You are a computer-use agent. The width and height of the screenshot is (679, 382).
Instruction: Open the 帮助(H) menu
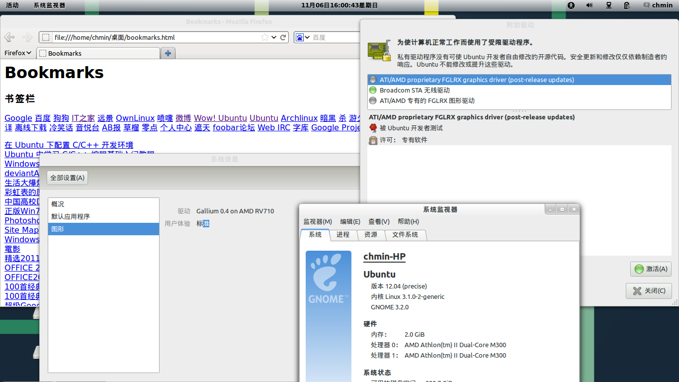[408, 221]
